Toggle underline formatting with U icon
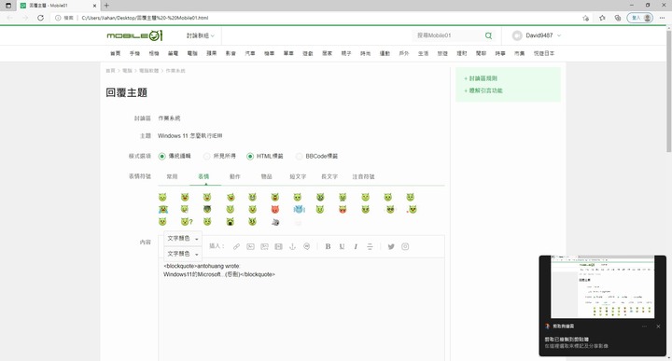The width and height of the screenshot is (672, 361). pyautogui.click(x=342, y=246)
